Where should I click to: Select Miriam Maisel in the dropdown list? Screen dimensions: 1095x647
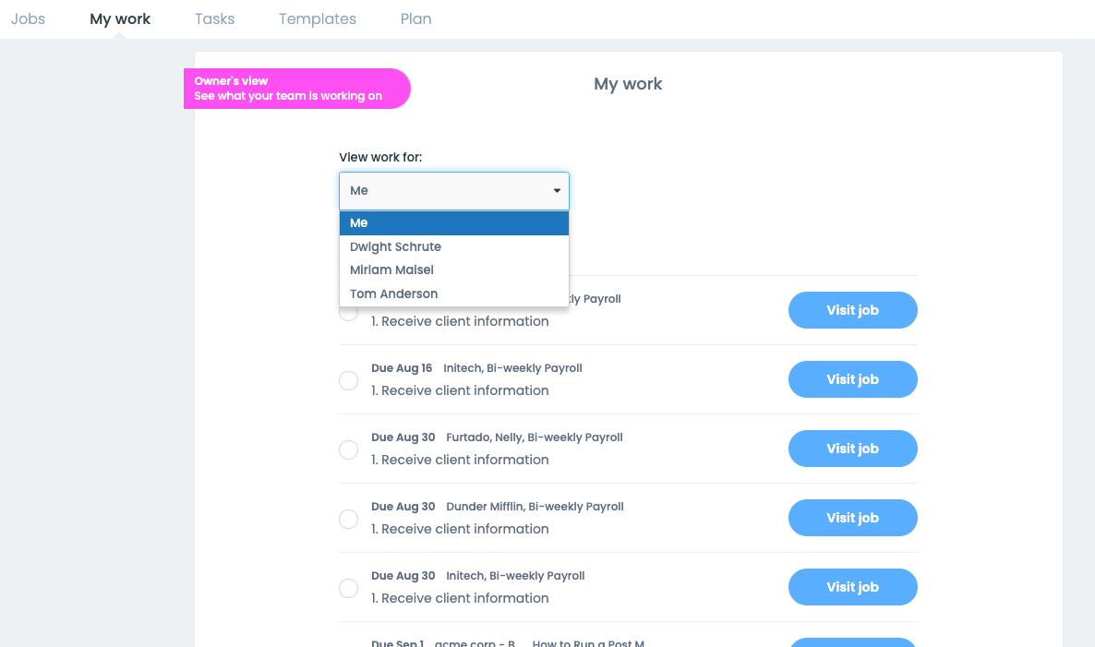pyautogui.click(x=391, y=270)
